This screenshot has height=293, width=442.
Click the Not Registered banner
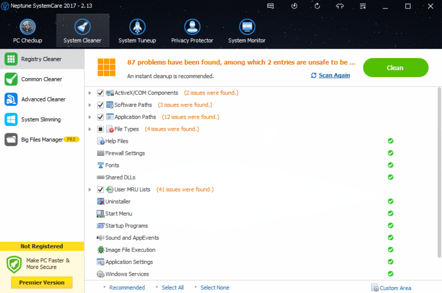pos(42,246)
